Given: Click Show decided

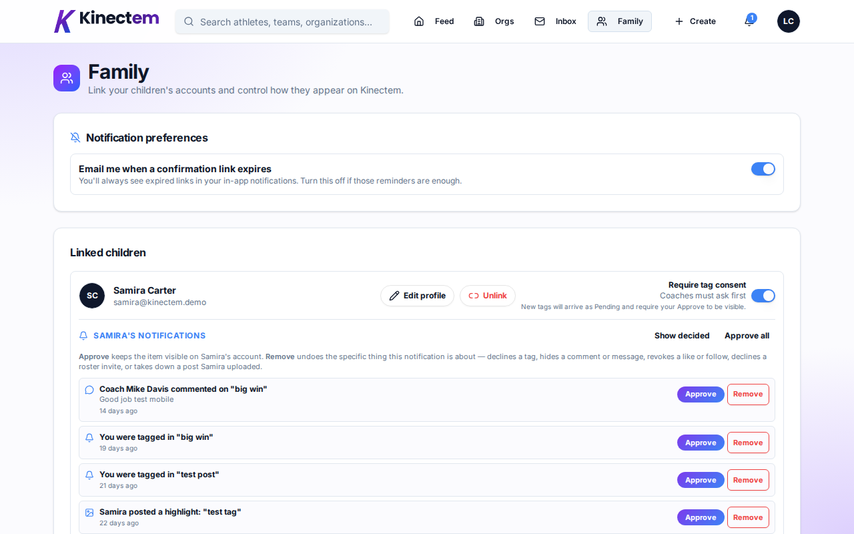Looking at the screenshot, I should tap(682, 336).
